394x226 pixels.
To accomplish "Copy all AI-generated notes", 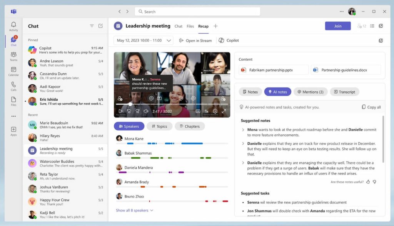I will coord(371,107).
